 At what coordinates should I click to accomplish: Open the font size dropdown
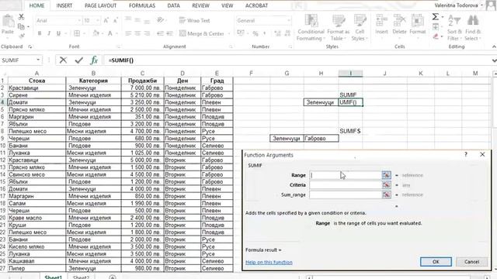tap(98, 21)
